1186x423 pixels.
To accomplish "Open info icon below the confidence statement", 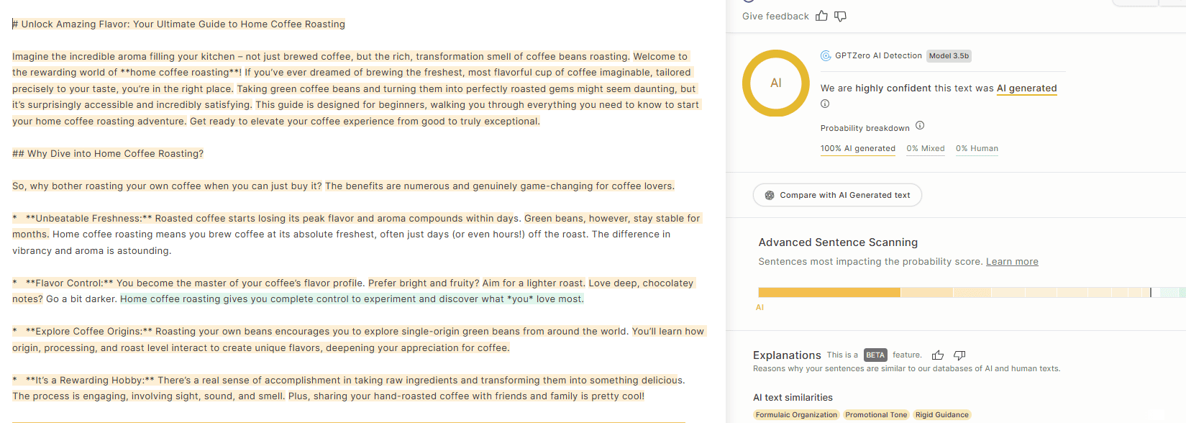I will (825, 104).
